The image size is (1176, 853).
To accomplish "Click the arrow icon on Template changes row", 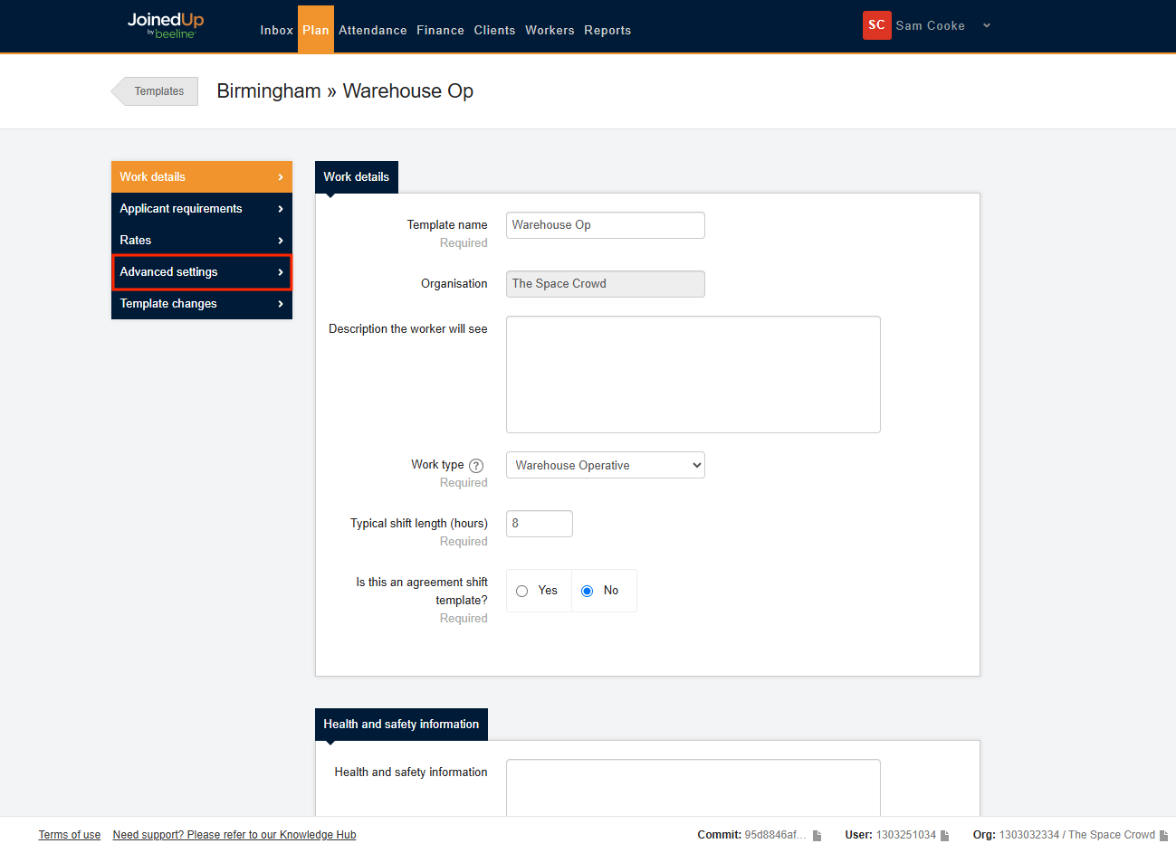I will pos(281,304).
